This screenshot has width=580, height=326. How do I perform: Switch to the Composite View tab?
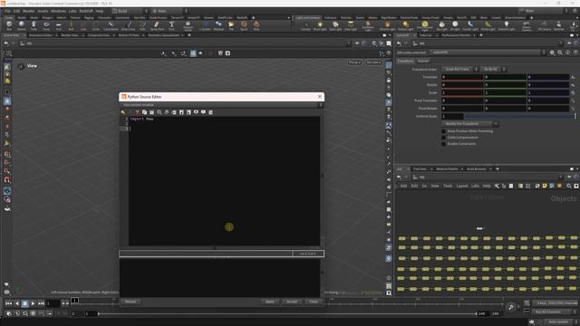point(99,35)
